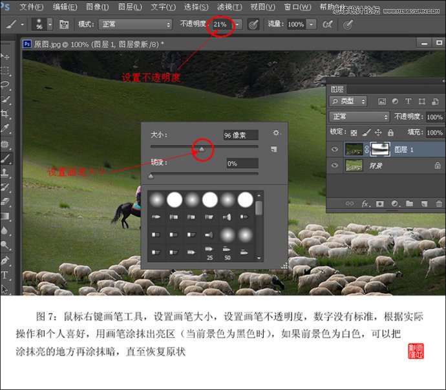Hide the 背景 layer via its eye icon

pyautogui.click(x=335, y=165)
